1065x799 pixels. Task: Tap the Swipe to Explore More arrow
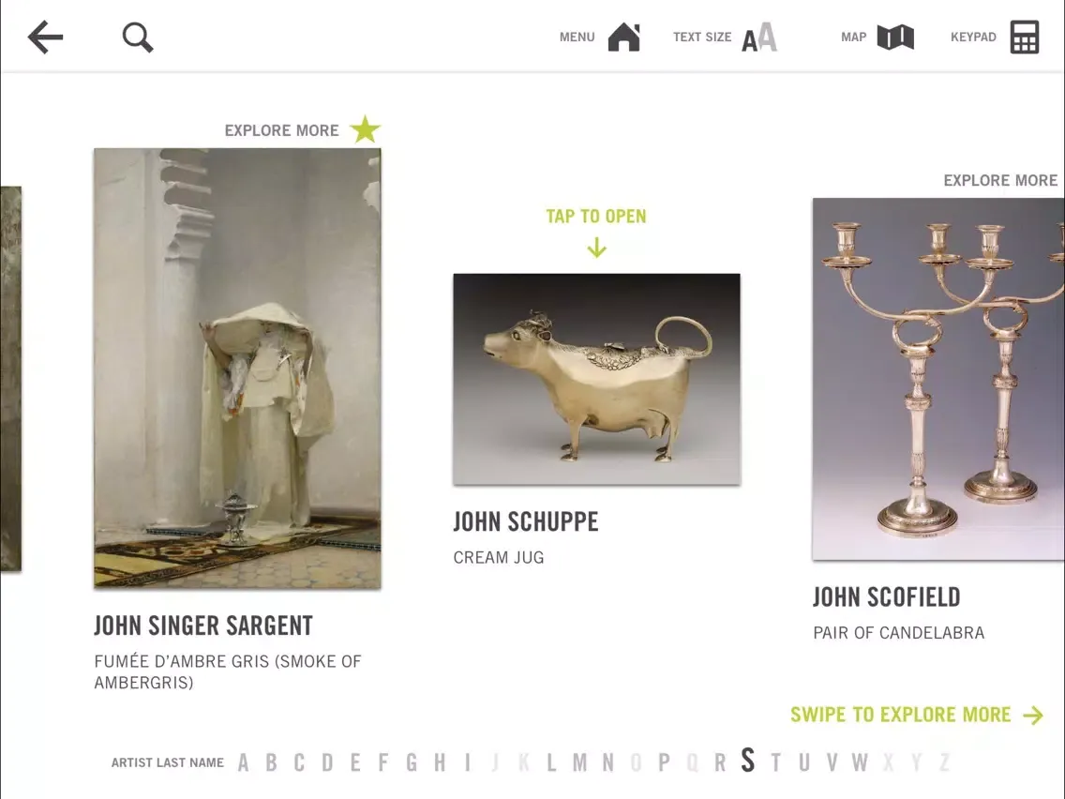tap(1034, 715)
